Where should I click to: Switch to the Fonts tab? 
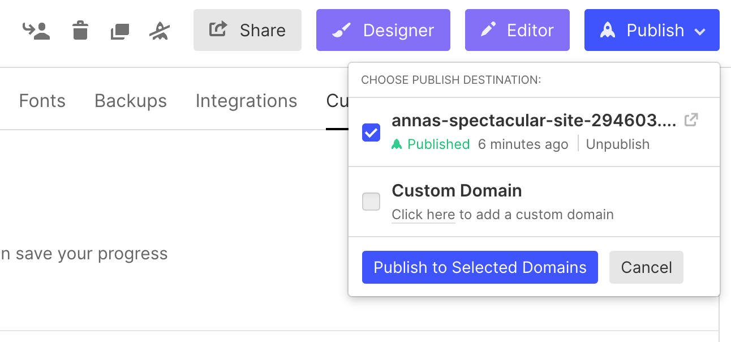tap(42, 101)
